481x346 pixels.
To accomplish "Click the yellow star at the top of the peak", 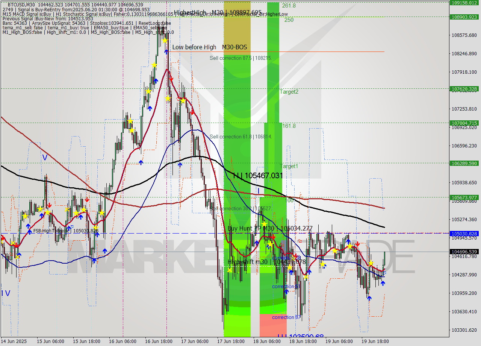I will click(x=165, y=40).
